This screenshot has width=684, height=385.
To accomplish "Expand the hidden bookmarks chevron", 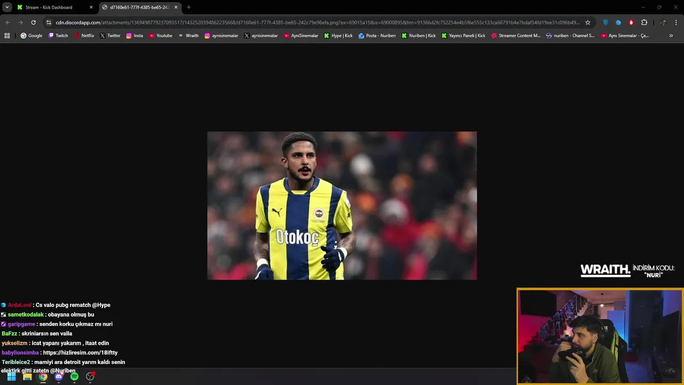I will click(x=671, y=36).
